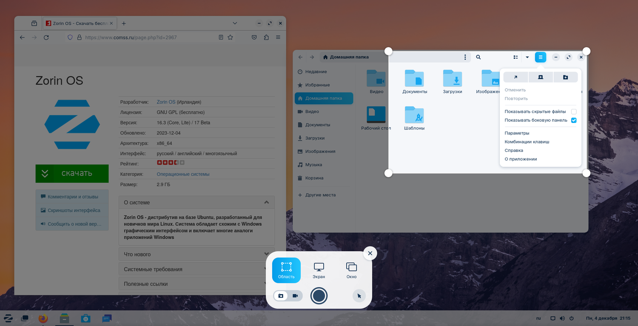Select Справка in the file manager menu

click(514, 150)
